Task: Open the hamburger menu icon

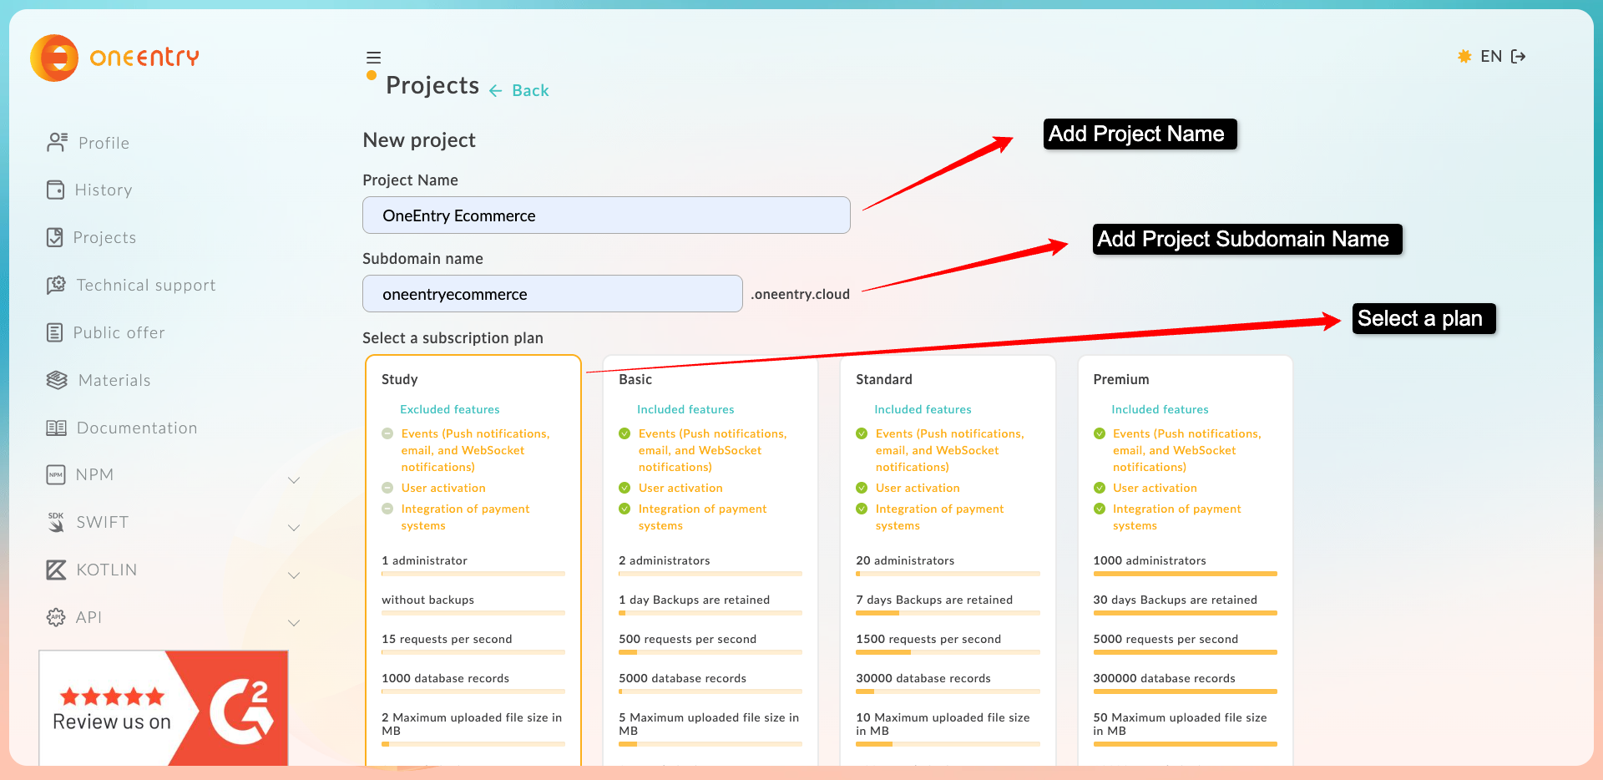Action: (373, 58)
